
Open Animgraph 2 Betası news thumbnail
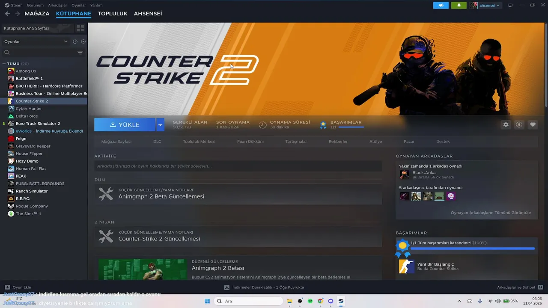(x=143, y=269)
